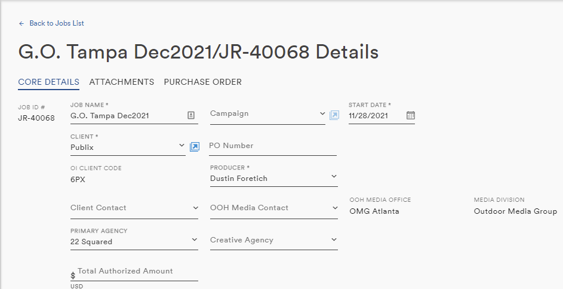Click the MEDIA DIVISION label
This screenshot has width=563, height=289.
pyautogui.click(x=499, y=199)
